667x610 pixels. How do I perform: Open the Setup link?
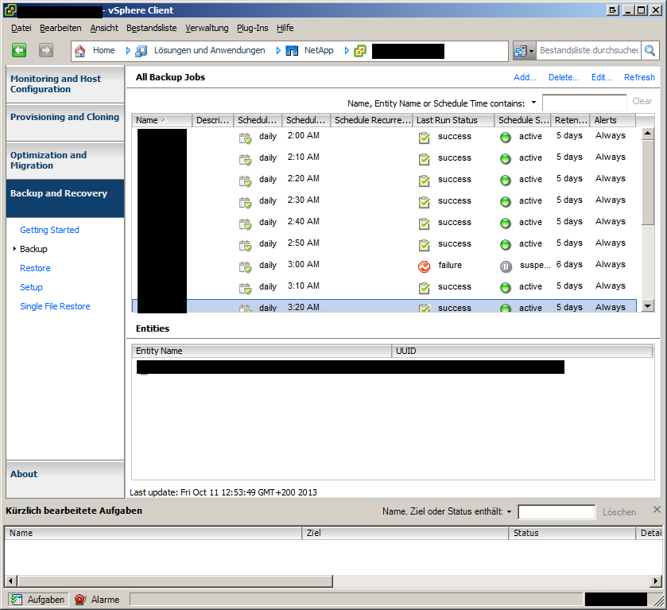tap(31, 287)
